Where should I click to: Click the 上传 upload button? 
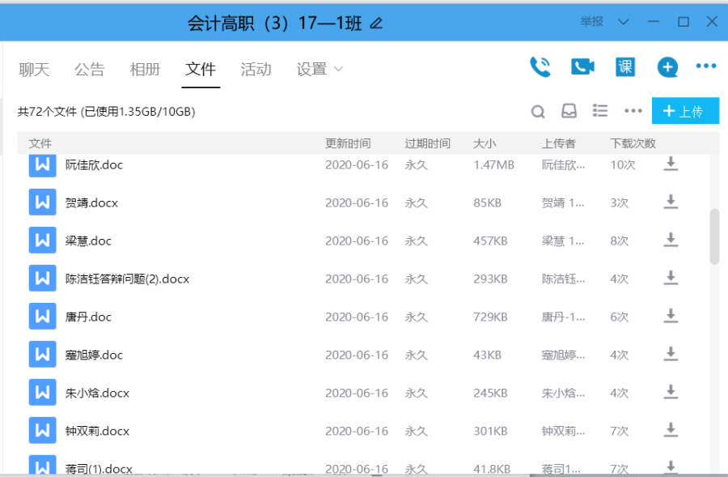(x=685, y=111)
